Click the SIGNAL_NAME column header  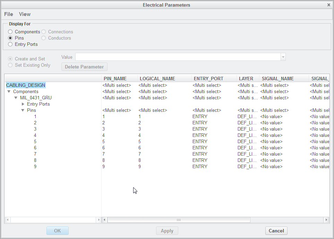point(284,79)
